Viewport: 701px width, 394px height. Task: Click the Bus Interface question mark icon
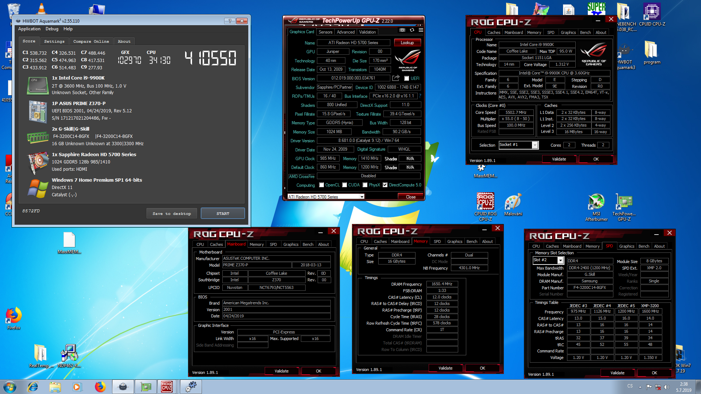coord(420,96)
